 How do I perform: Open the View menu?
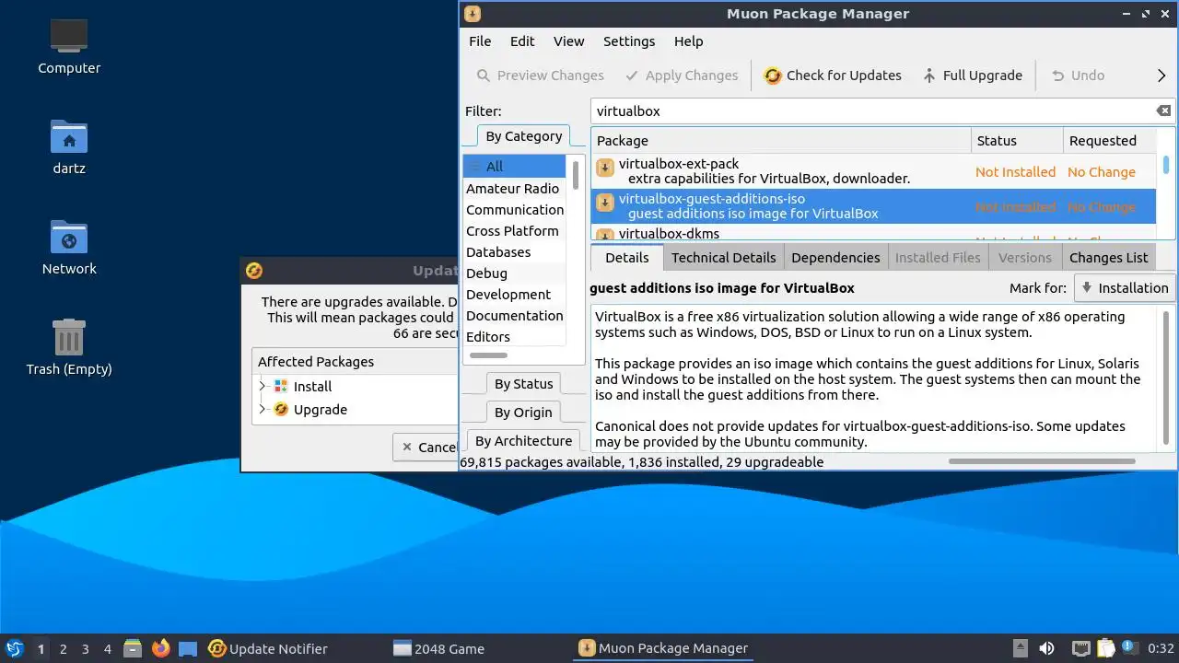pyautogui.click(x=568, y=41)
